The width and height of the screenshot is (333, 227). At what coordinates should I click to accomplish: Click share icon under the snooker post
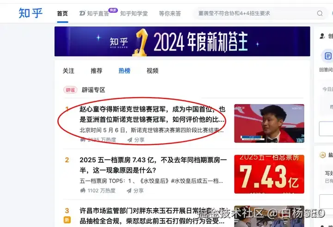(130, 140)
